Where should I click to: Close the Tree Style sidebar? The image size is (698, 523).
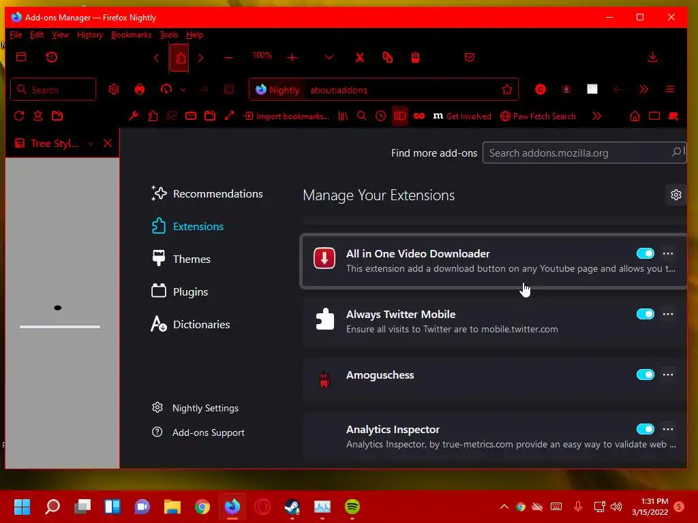click(108, 143)
